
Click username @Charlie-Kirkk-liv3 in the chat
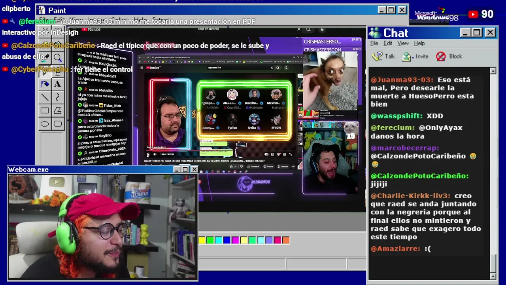(410, 196)
